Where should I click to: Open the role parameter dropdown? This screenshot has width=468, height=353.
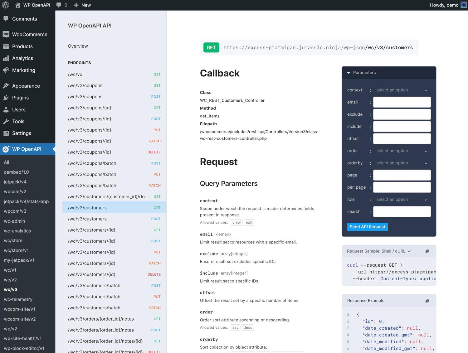pyautogui.click(x=402, y=200)
